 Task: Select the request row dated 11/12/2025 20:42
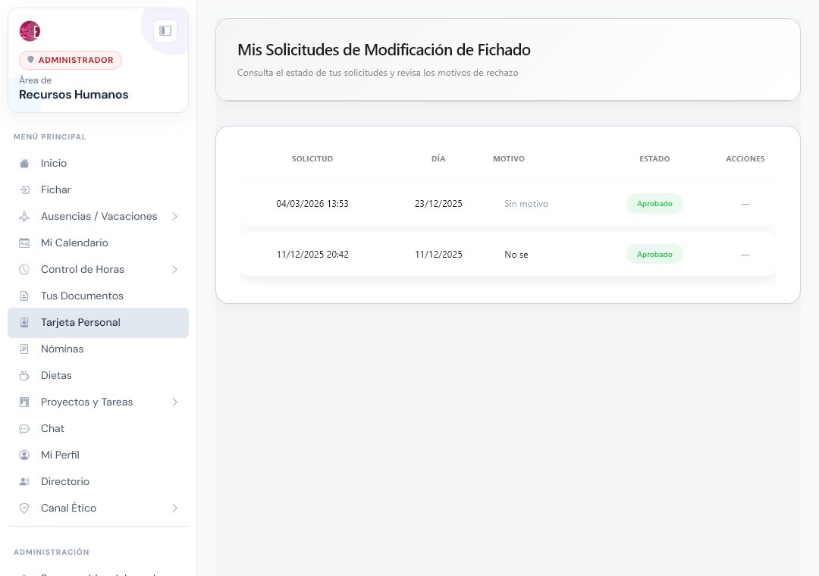(x=507, y=255)
